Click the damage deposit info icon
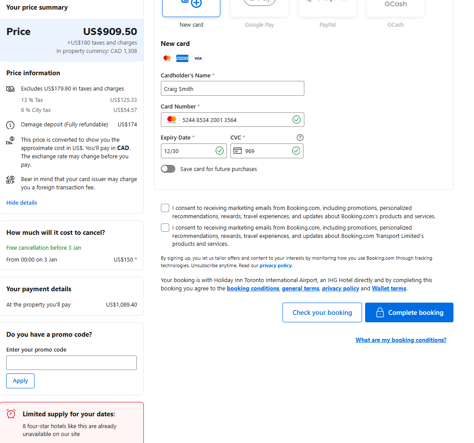The height and width of the screenshot is (443, 474). click(x=10, y=125)
